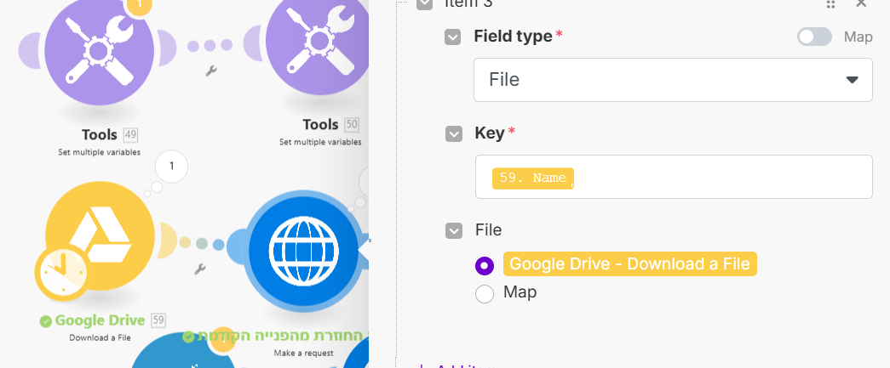Open the Tools 50 module
Screen dimensions: 890x368
point(319,51)
